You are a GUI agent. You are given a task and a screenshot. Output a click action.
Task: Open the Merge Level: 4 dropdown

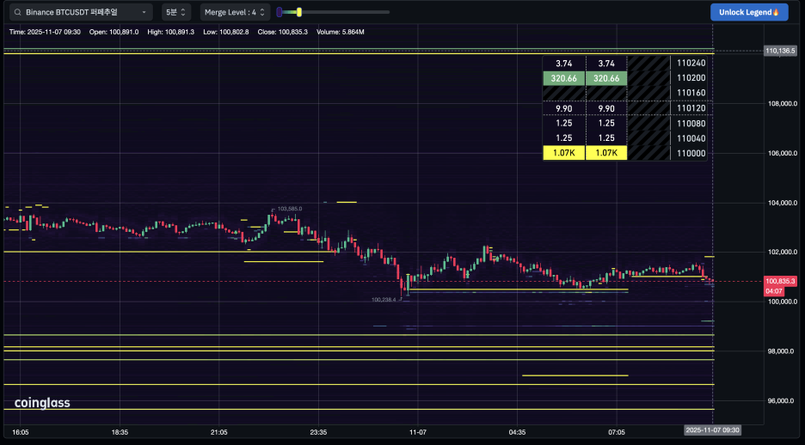pyautogui.click(x=234, y=12)
